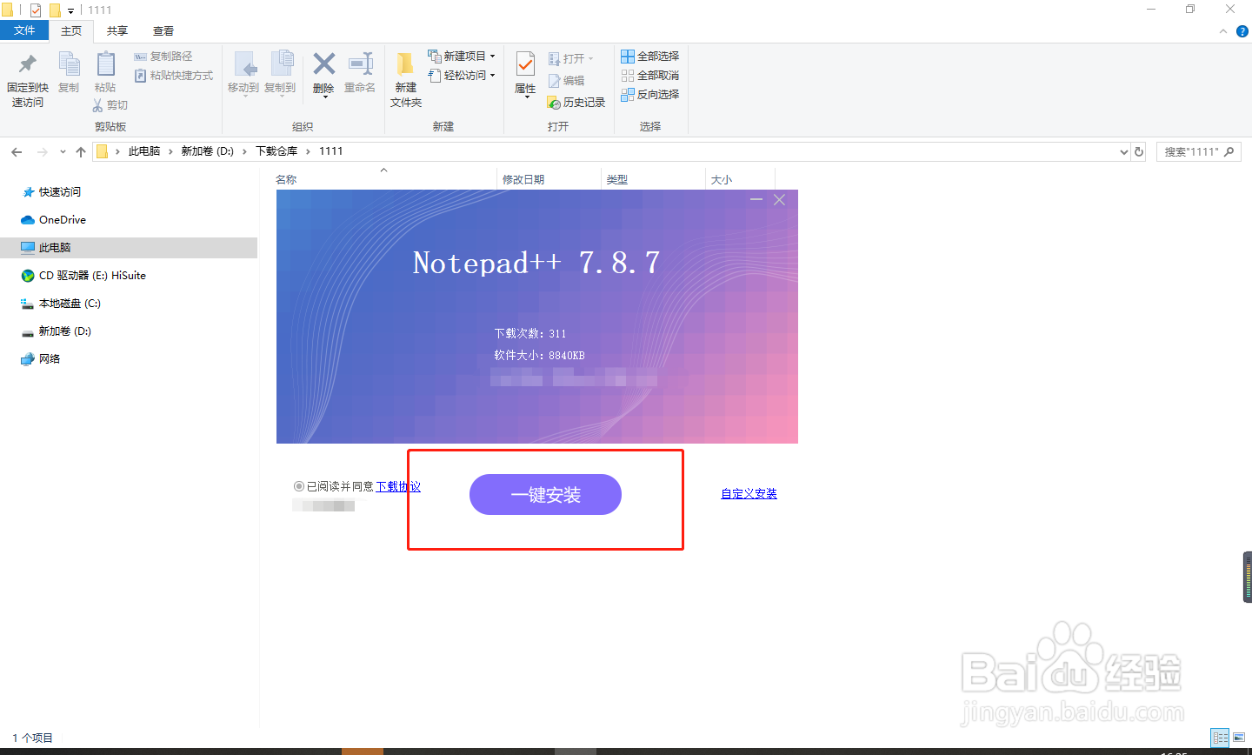Click the Paste clipboard icon
The image size is (1252, 755).
pos(105,64)
